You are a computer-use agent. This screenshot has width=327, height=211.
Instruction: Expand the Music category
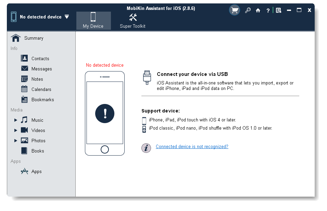[15, 120]
